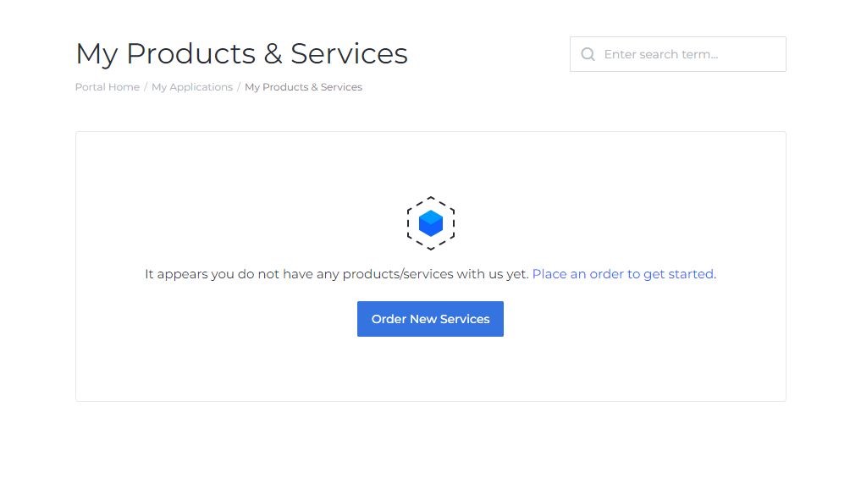This screenshot has height=478, width=850.
Task: Click the Order New Services button
Action: [430, 319]
